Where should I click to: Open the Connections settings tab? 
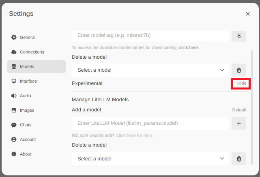pos(32,52)
